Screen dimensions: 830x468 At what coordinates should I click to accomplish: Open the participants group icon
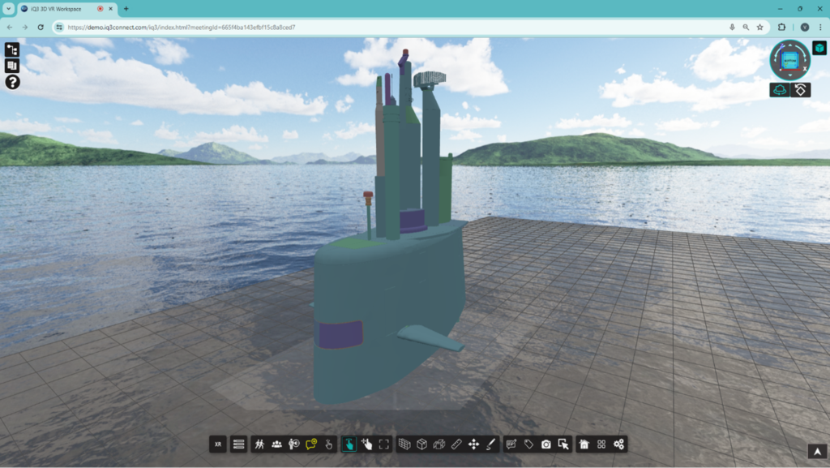point(277,444)
